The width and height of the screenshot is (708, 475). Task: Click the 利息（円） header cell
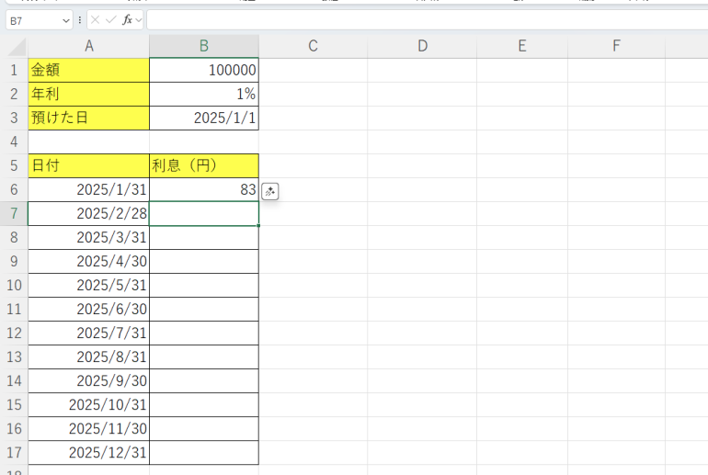click(x=203, y=165)
